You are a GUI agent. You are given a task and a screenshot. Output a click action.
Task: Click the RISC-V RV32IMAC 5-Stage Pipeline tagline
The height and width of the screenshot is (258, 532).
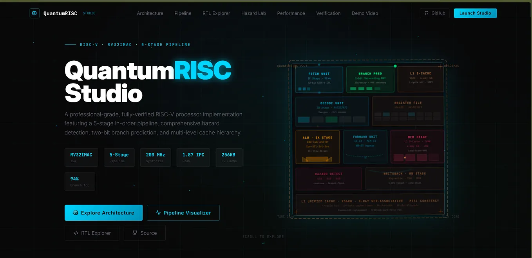tap(135, 45)
